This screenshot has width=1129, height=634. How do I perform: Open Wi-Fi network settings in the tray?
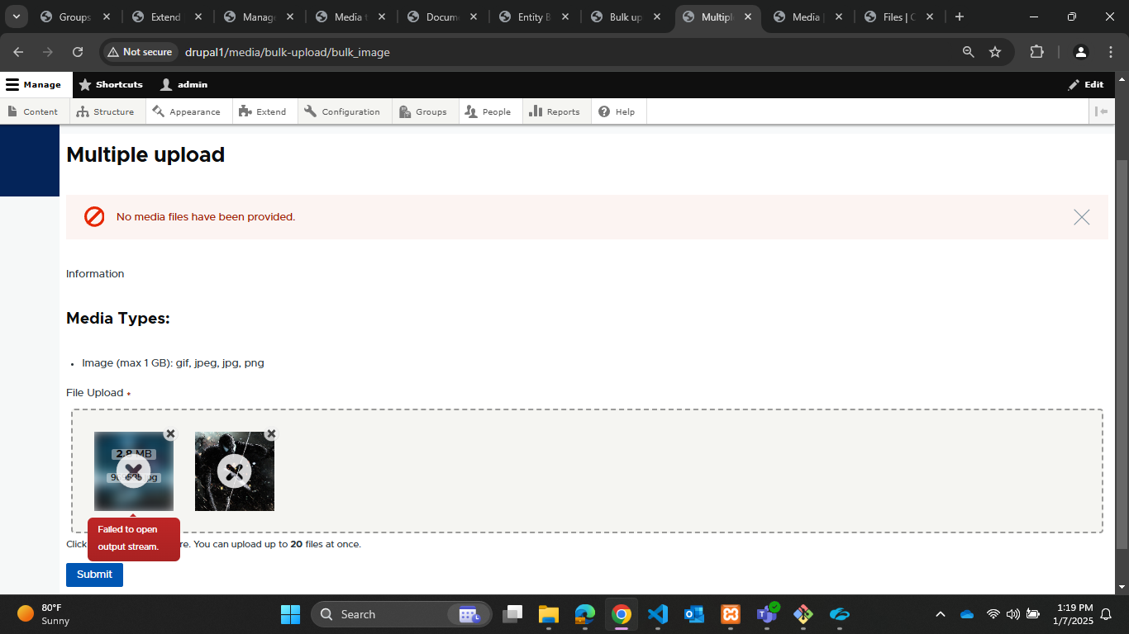[x=993, y=614]
